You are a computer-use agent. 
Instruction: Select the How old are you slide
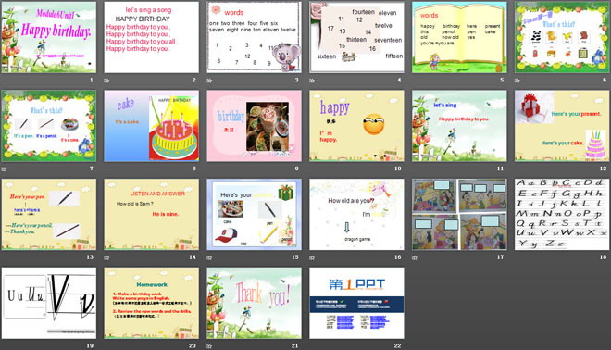tap(356, 215)
